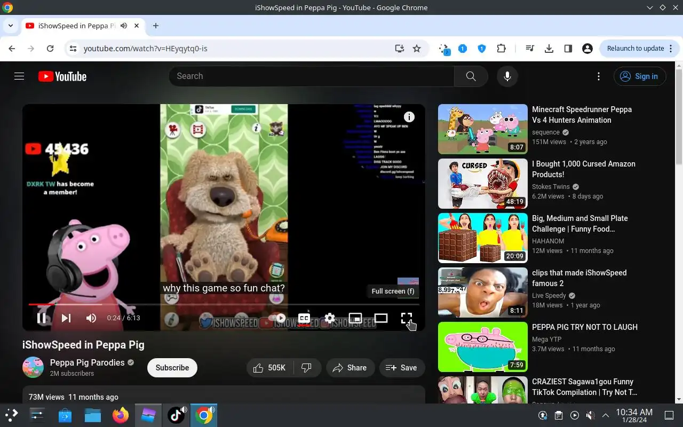Open YouTube settings three-dot menu
Viewport: 683px width, 427px height.
[x=599, y=76]
